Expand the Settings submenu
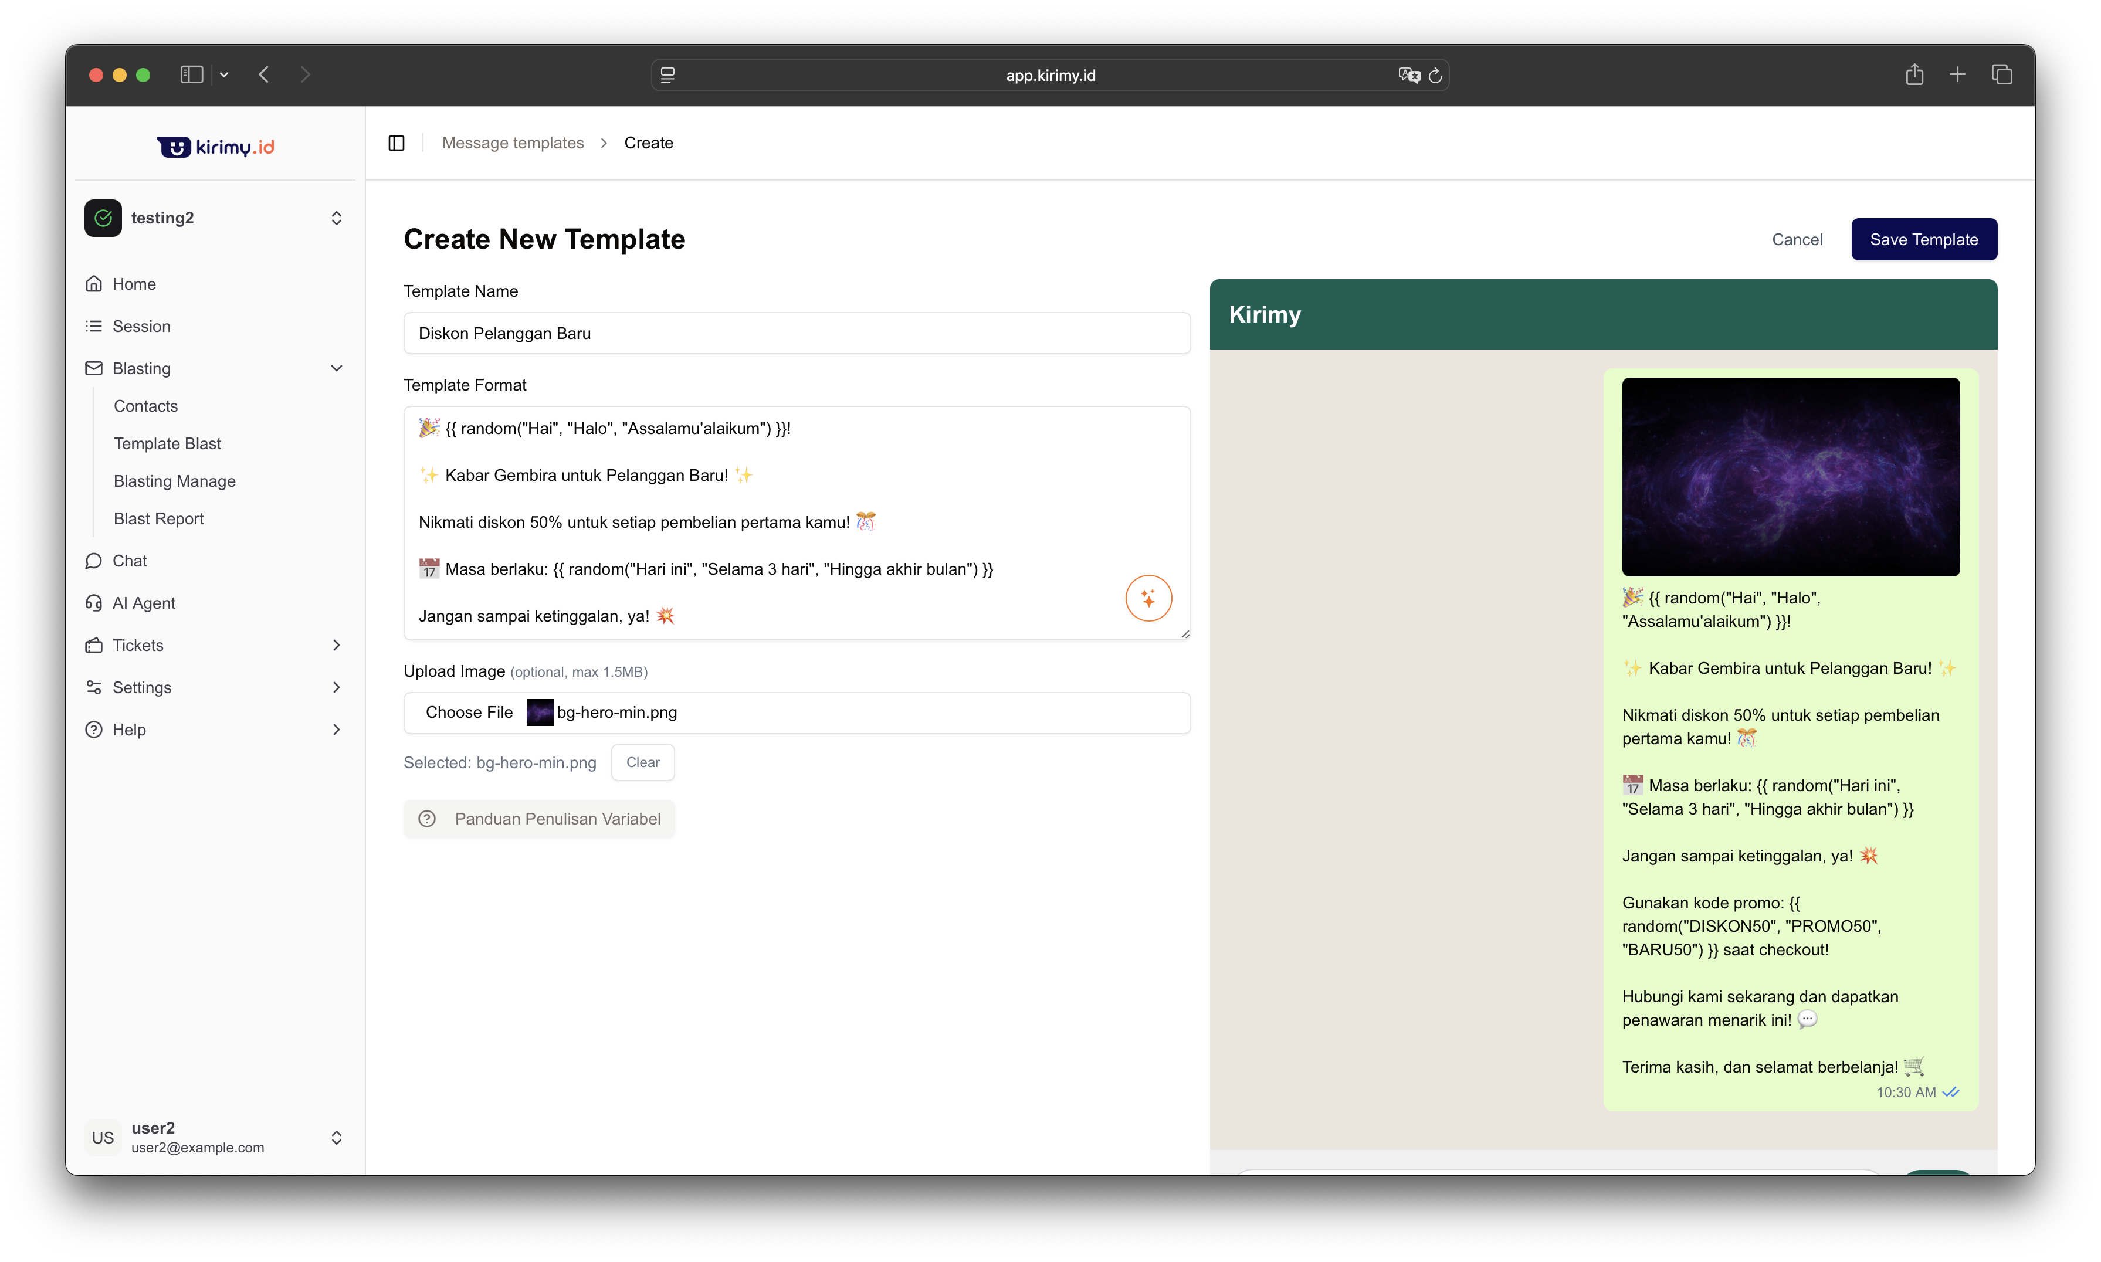This screenshot has width=2101, height=1262. [336, 687]
